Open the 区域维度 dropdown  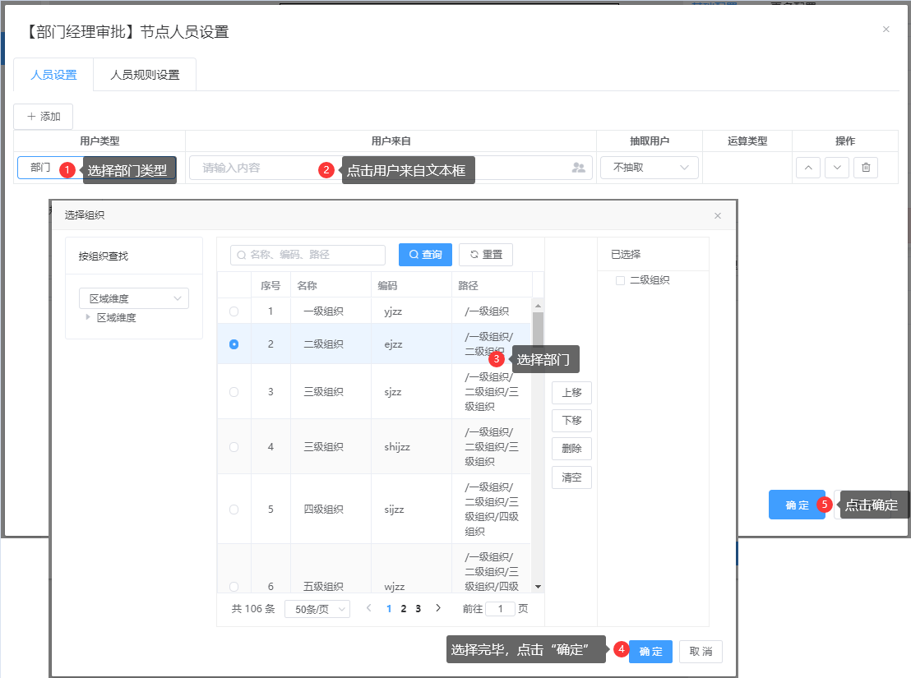pyautogui.click(x=134, y=298)
